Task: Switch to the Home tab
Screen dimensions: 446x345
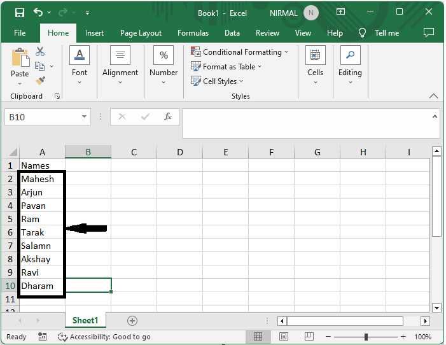Action: [58, 33]
